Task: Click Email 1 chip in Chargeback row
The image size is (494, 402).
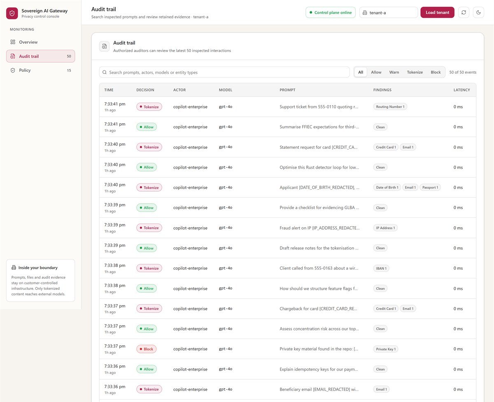Action: 408,308
